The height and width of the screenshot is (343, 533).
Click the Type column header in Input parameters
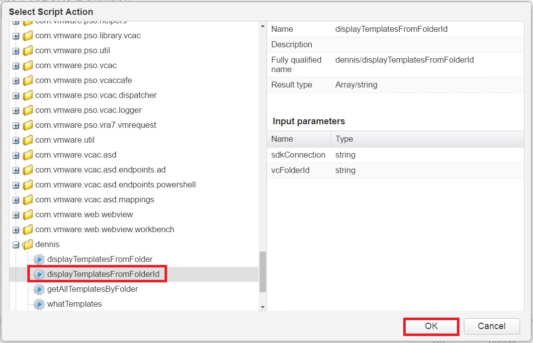click(x=427, y=139)
